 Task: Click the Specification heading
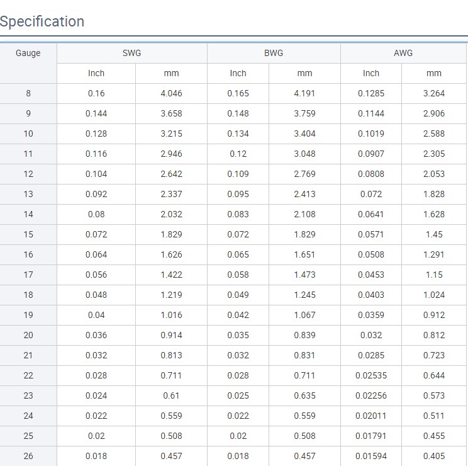(x=42, y=21)
